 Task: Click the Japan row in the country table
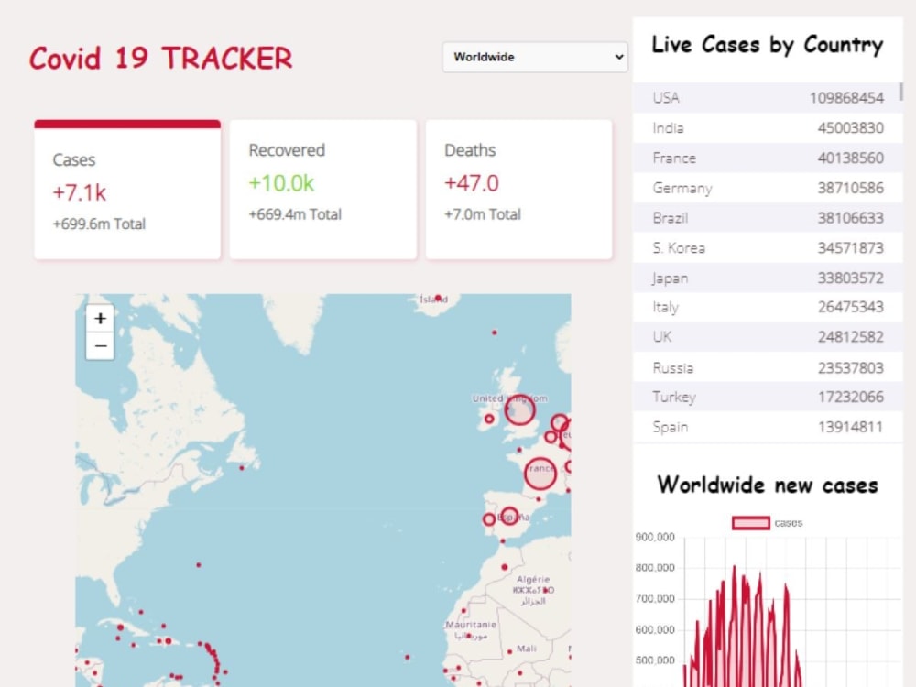click(x=768, y=278)
